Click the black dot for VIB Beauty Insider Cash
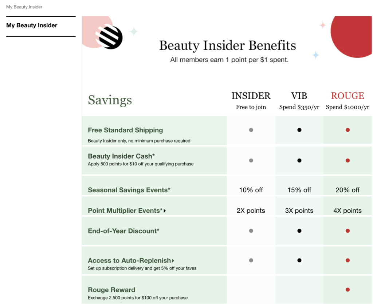The height and width of the screenshot is (304, 373). pos(299,160)
